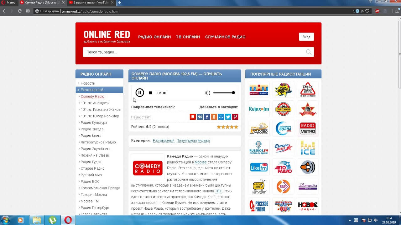Image resolution: width=401 pixels, height=225 pixels.
Task: Open the Relax FM station
Action: point(259,109)
